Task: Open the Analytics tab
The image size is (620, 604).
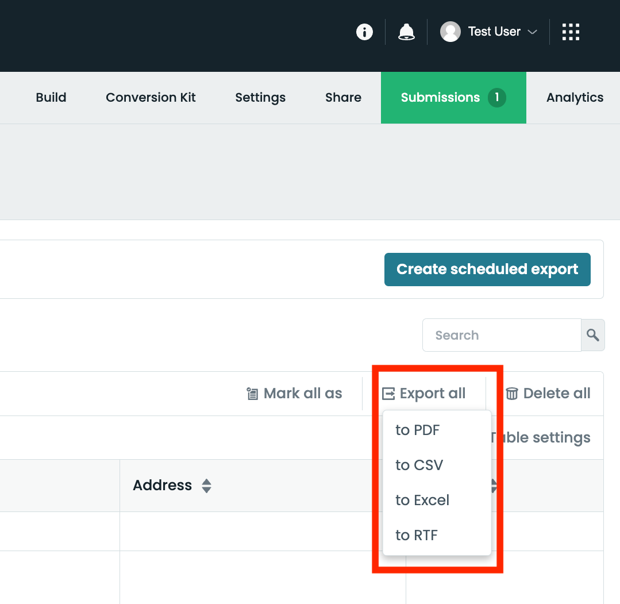Action: pos(575,98)
